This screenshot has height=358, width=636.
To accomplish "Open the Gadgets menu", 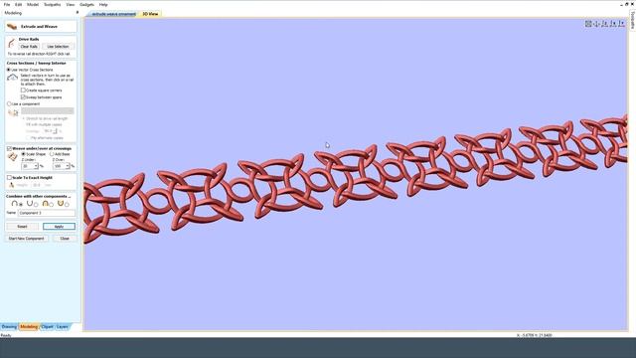I will (x=86, y=4).
